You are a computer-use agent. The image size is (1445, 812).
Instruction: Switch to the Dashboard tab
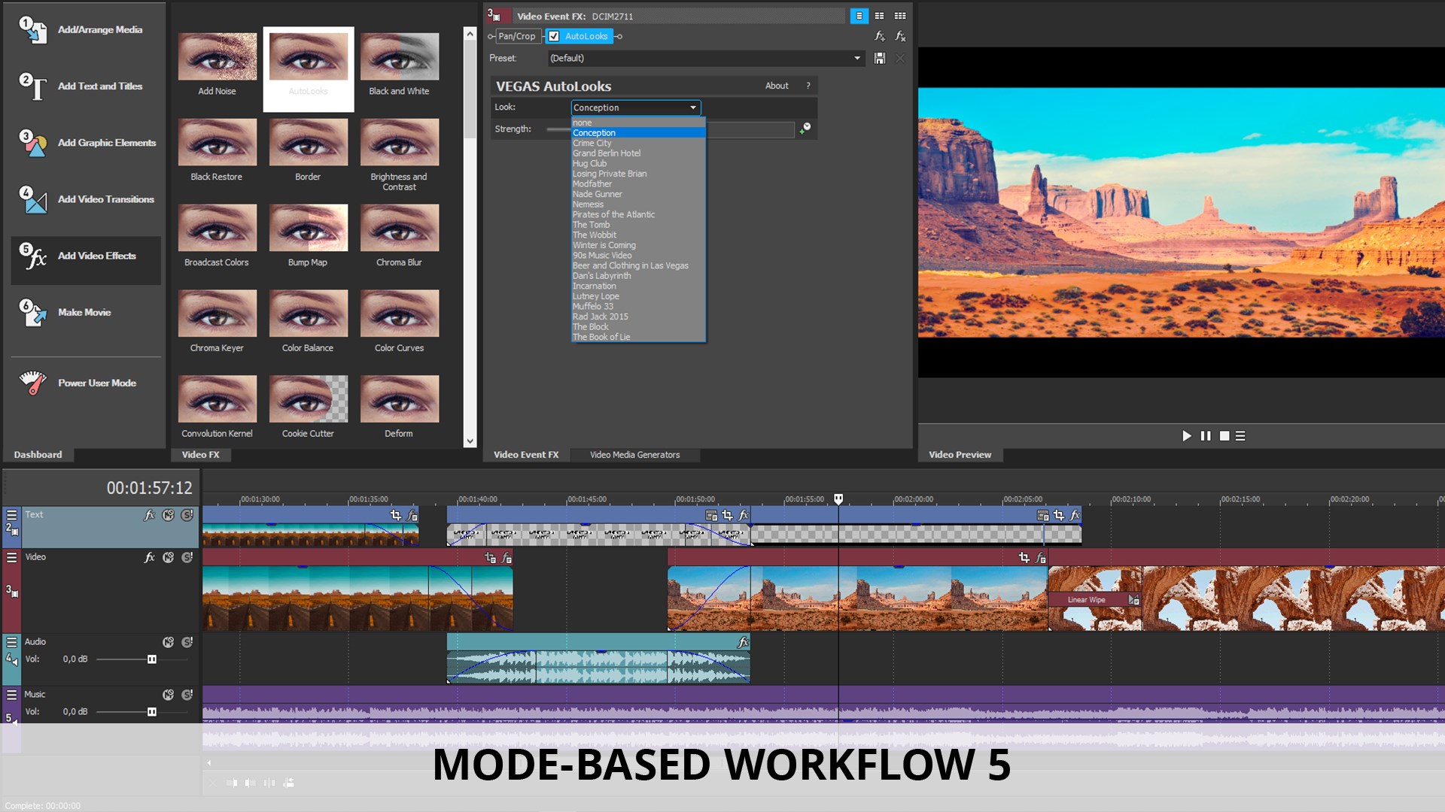tap(38, 454)
